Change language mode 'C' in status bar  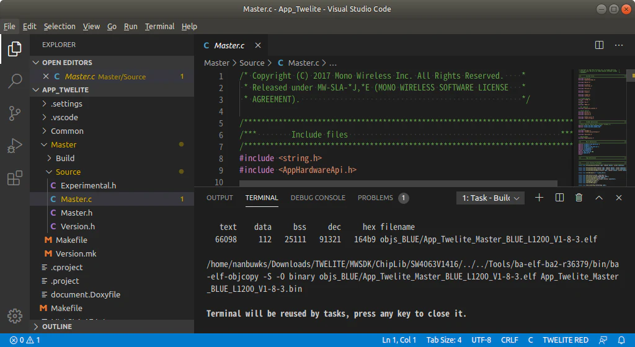point(531,340)
